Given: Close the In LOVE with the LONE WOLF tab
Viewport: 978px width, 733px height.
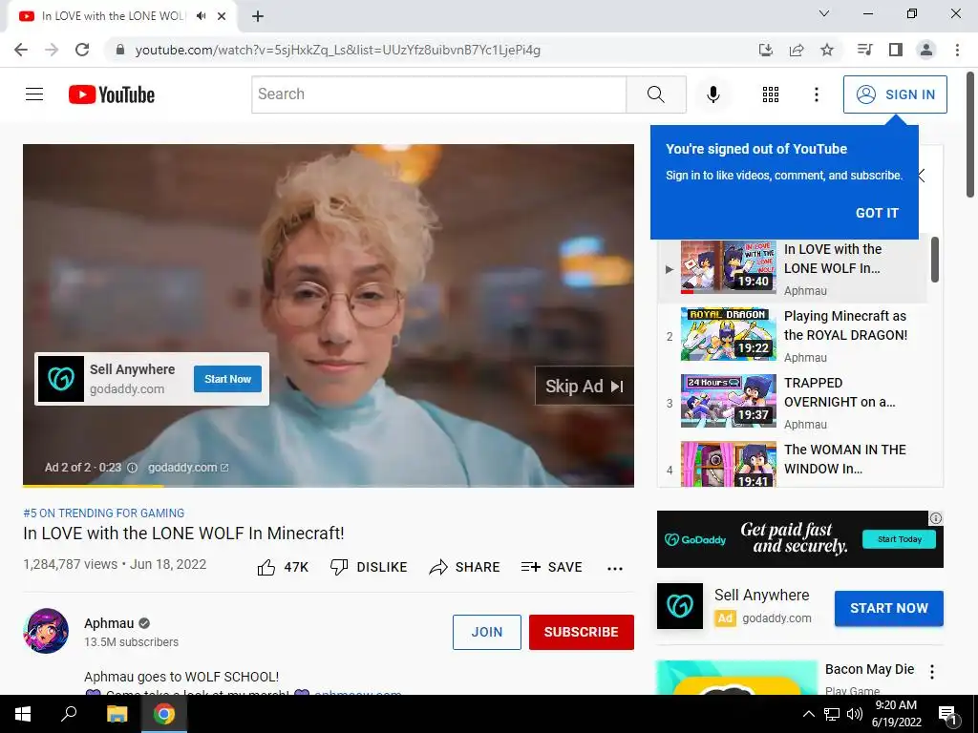Looking at the screenshot, I should pos(222,16).
